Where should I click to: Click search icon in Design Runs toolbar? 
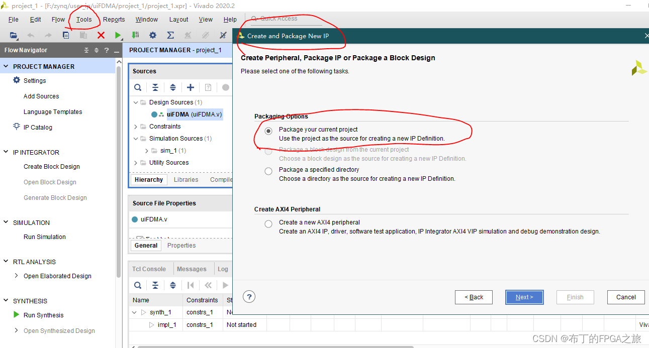click(138, 285)
